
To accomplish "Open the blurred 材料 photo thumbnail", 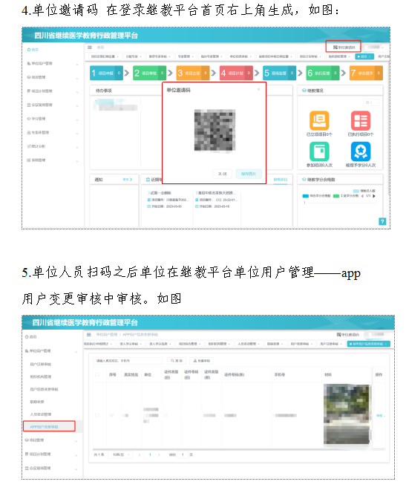I will (347, 414).
